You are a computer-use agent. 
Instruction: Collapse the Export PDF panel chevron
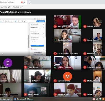point(43,24)
